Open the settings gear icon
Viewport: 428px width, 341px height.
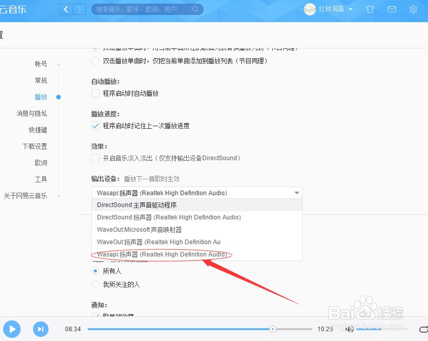point(413,9)
